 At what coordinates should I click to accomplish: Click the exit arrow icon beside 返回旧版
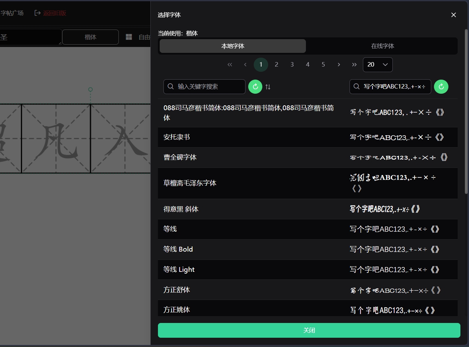pos(37,13)
